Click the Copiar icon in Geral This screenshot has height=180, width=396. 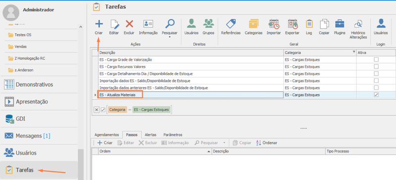(x=324, y=24)
